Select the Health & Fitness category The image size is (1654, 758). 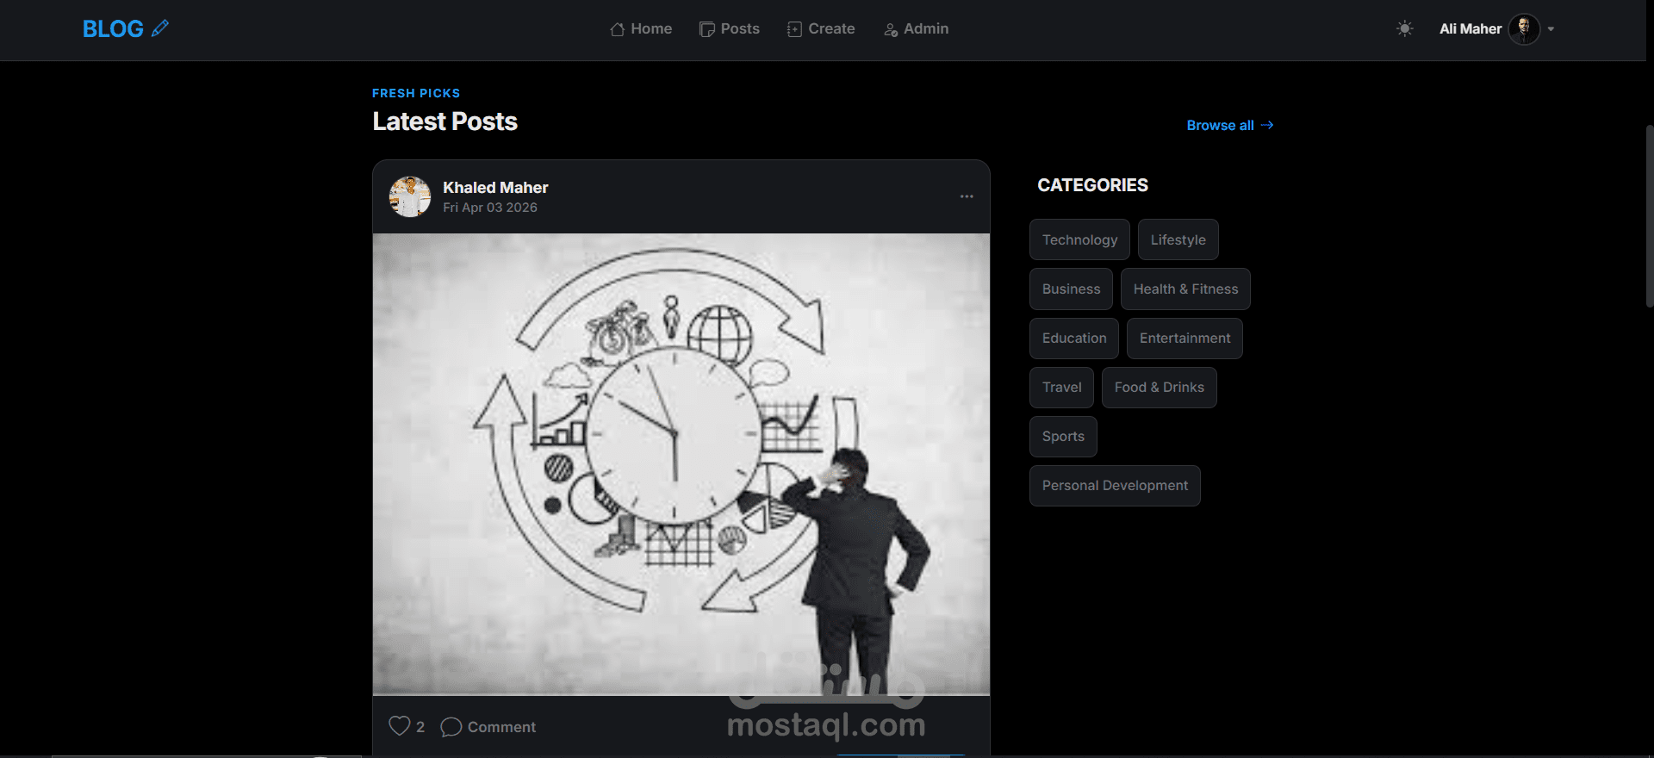[1185, 289]
